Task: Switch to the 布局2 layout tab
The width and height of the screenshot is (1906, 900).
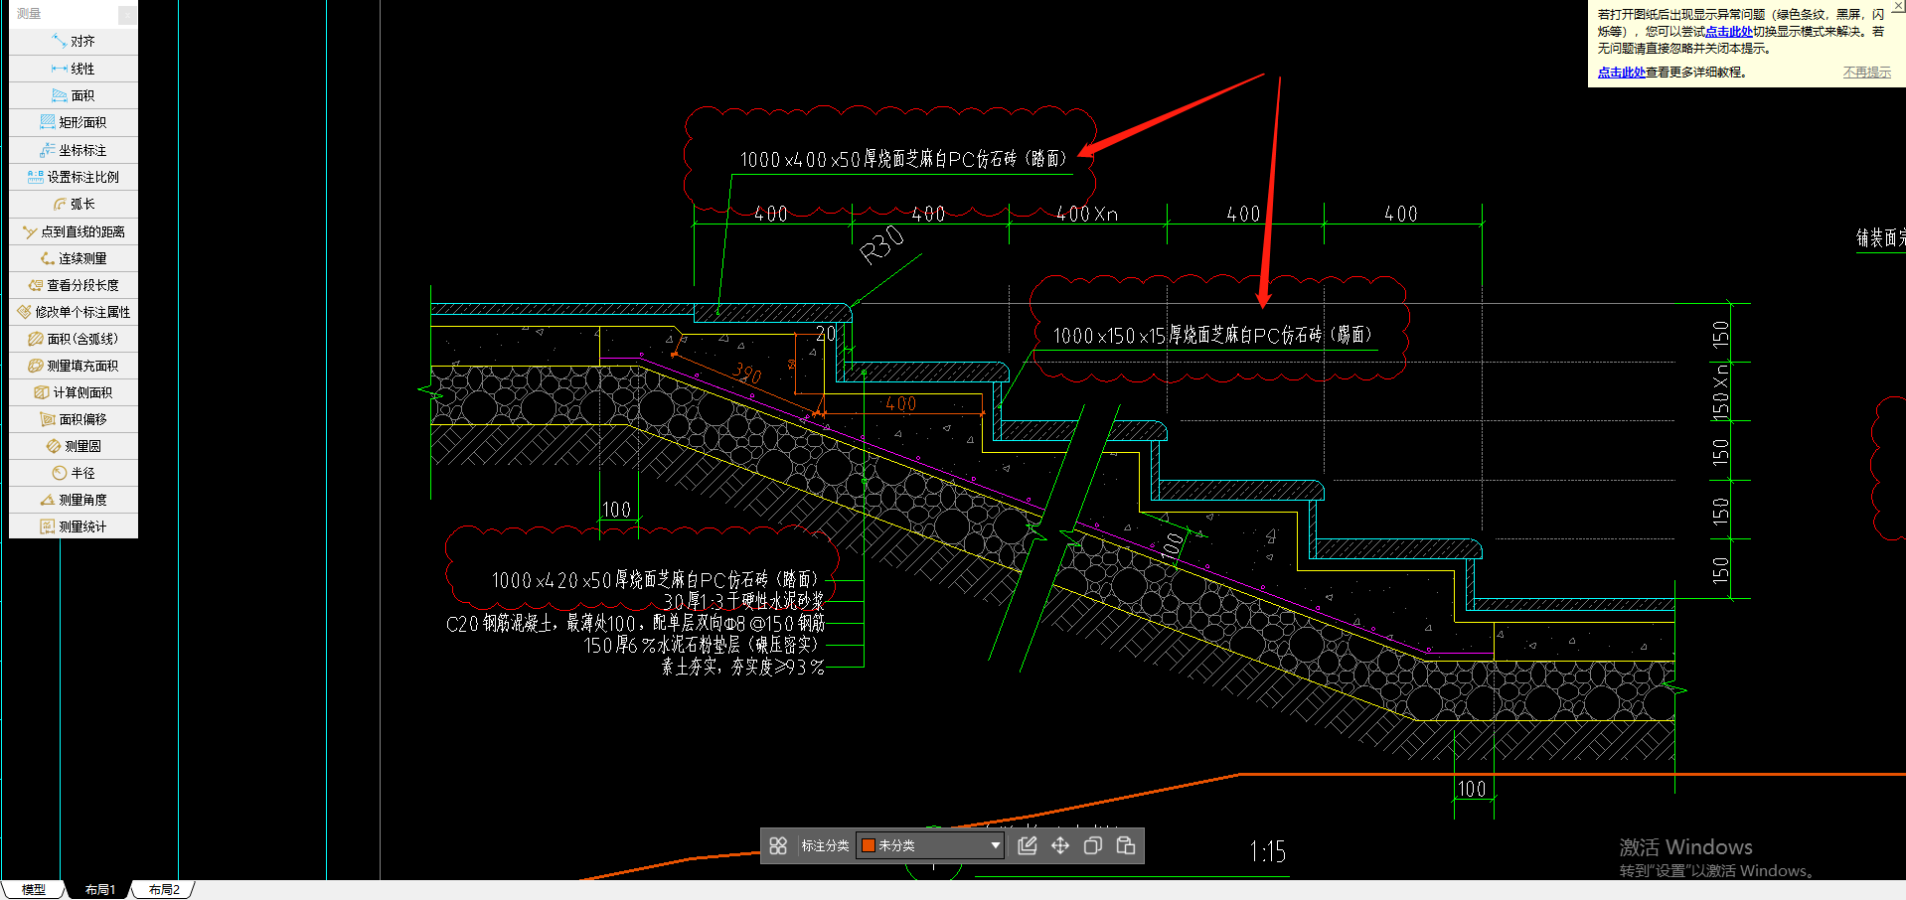Action: tap(164, 889)
